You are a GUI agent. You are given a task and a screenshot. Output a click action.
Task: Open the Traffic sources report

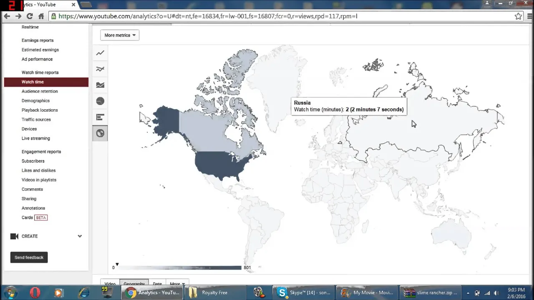click(x=36, y=120)
